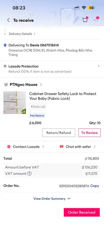Image resolution: width=104 pixels, height=227 pixels.
Task: Tap the Chat with seller message icon
Action: tap(61, 147)
